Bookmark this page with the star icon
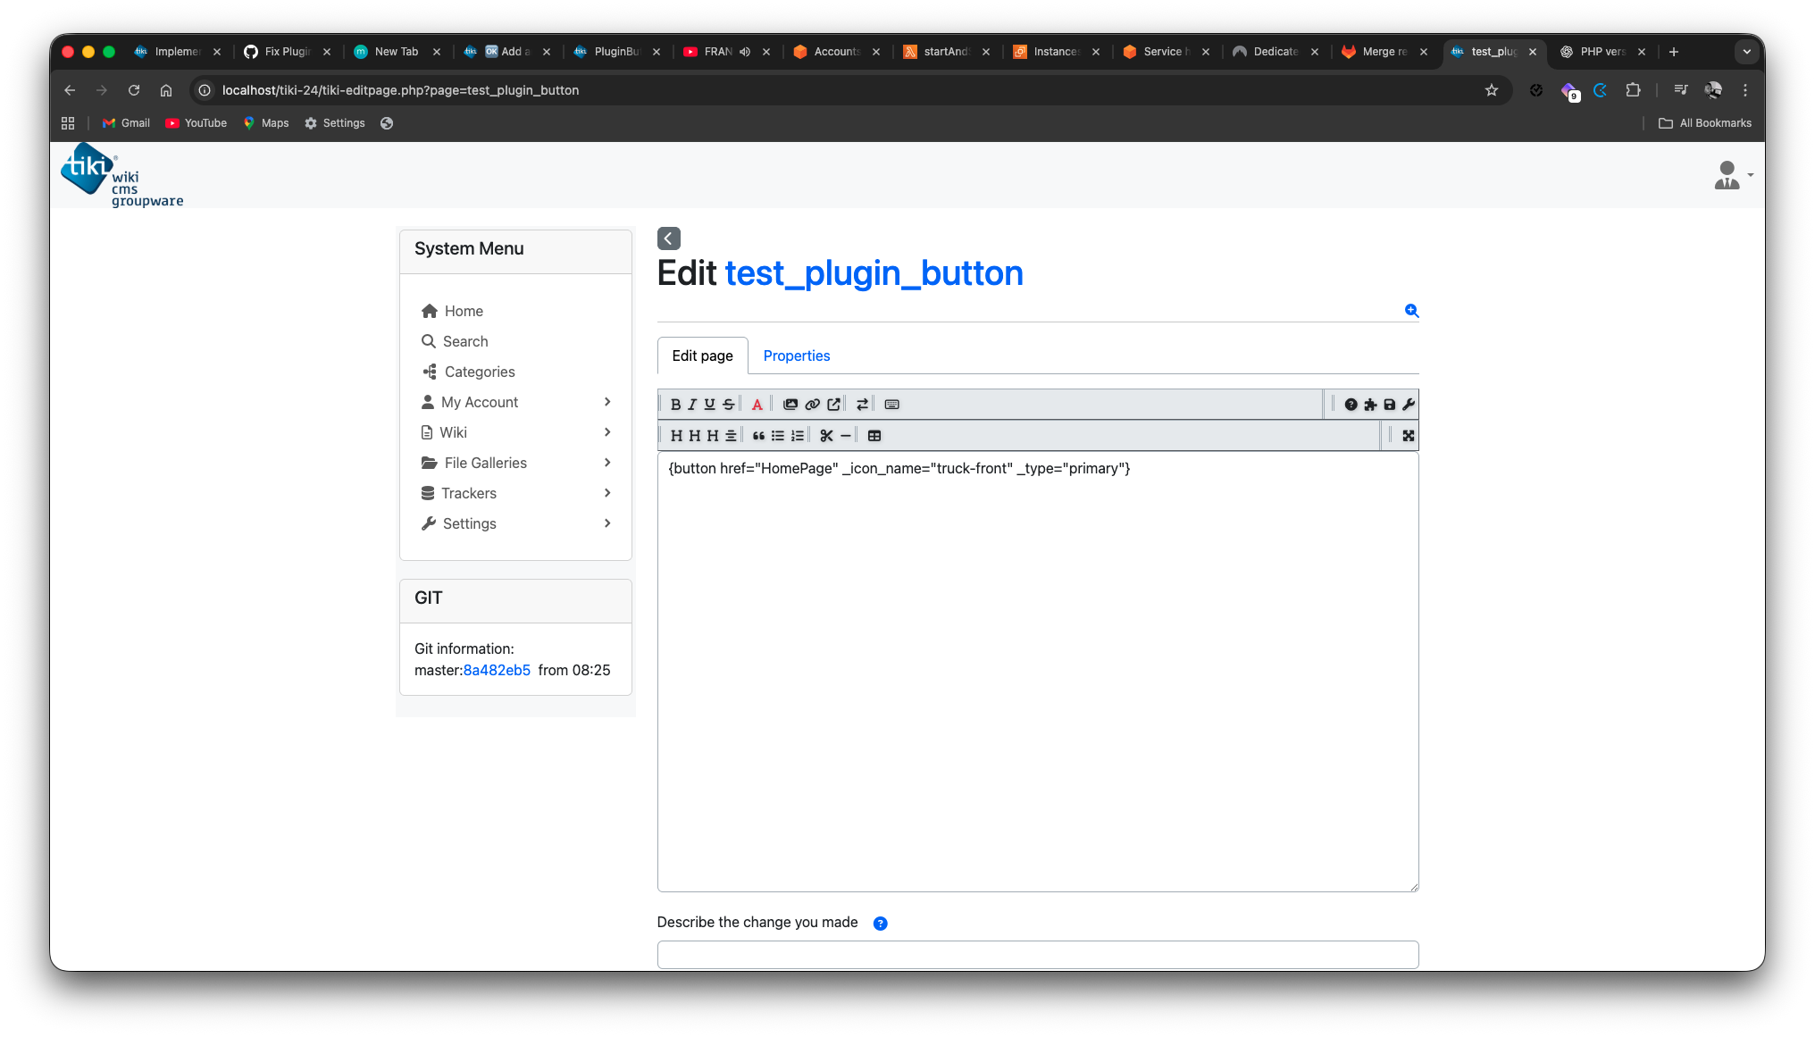This screenshot has height=1037, width=1815. [x=1492, y=90]
